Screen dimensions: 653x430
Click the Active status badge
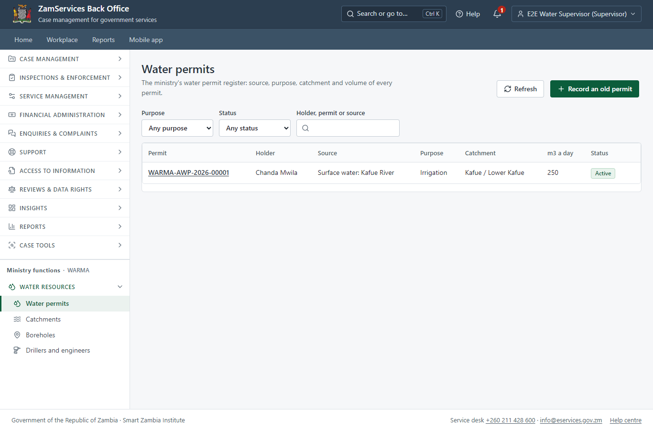tap(603, 173)
